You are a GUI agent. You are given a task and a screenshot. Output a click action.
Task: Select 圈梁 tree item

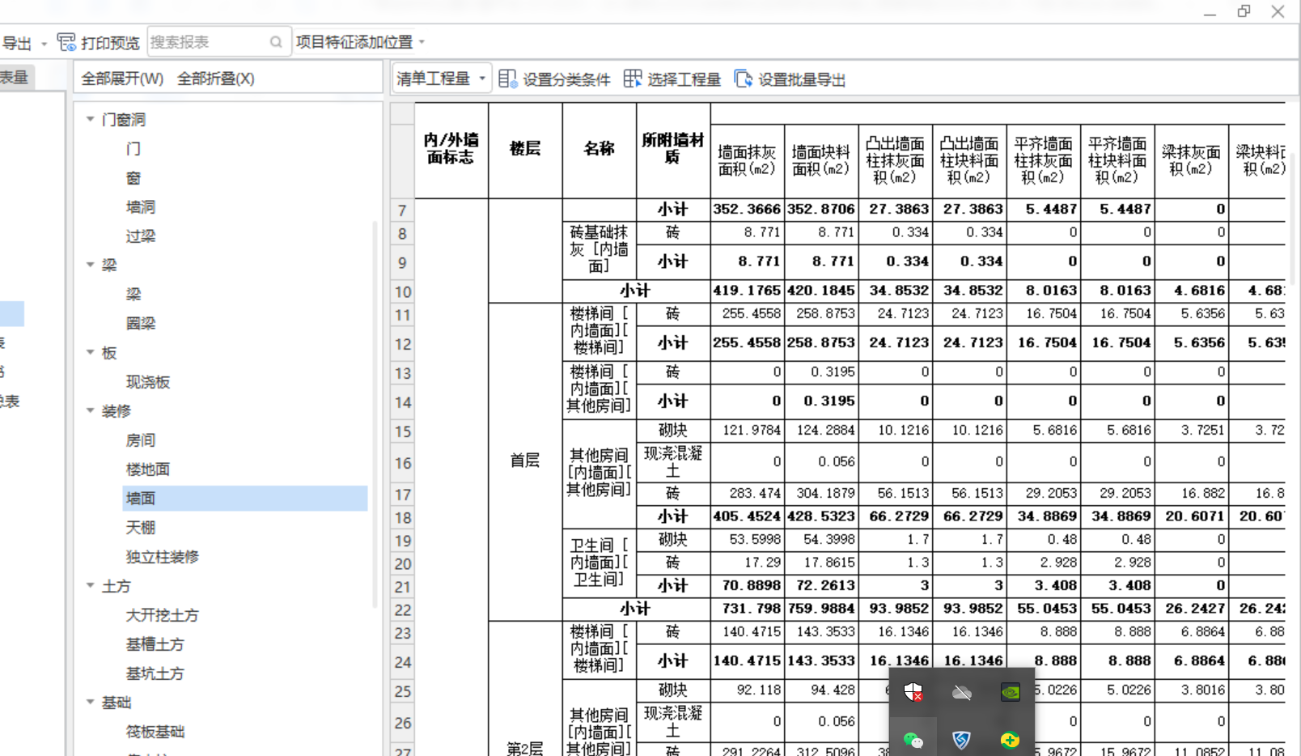click(x=141, y=324)
